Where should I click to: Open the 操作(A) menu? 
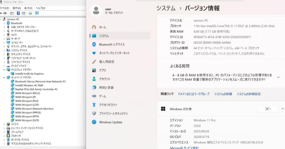[x=17, y=8]
